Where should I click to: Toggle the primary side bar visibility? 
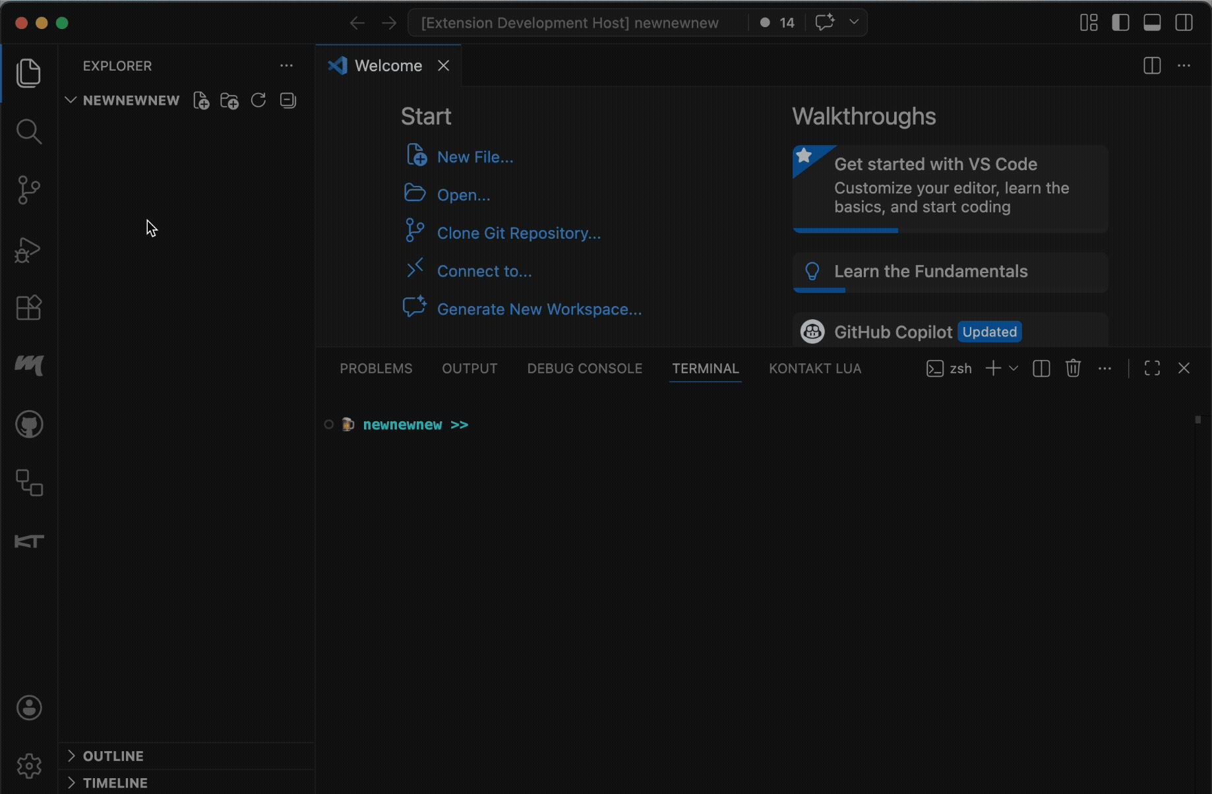(1120, 22)
